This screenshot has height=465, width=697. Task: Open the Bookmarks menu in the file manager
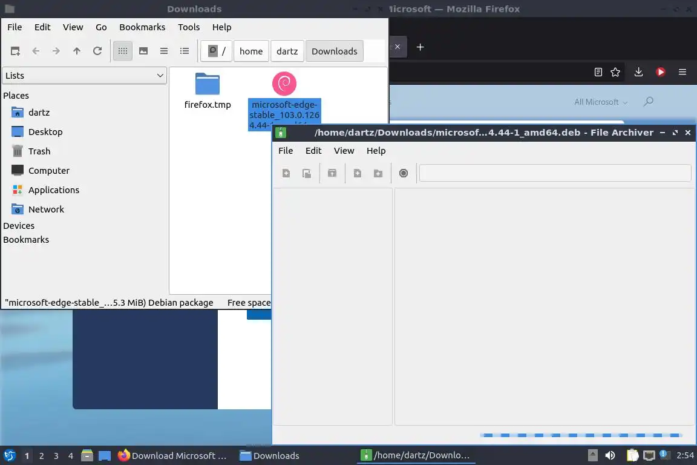pyautogui.click(x=142, y=27)
